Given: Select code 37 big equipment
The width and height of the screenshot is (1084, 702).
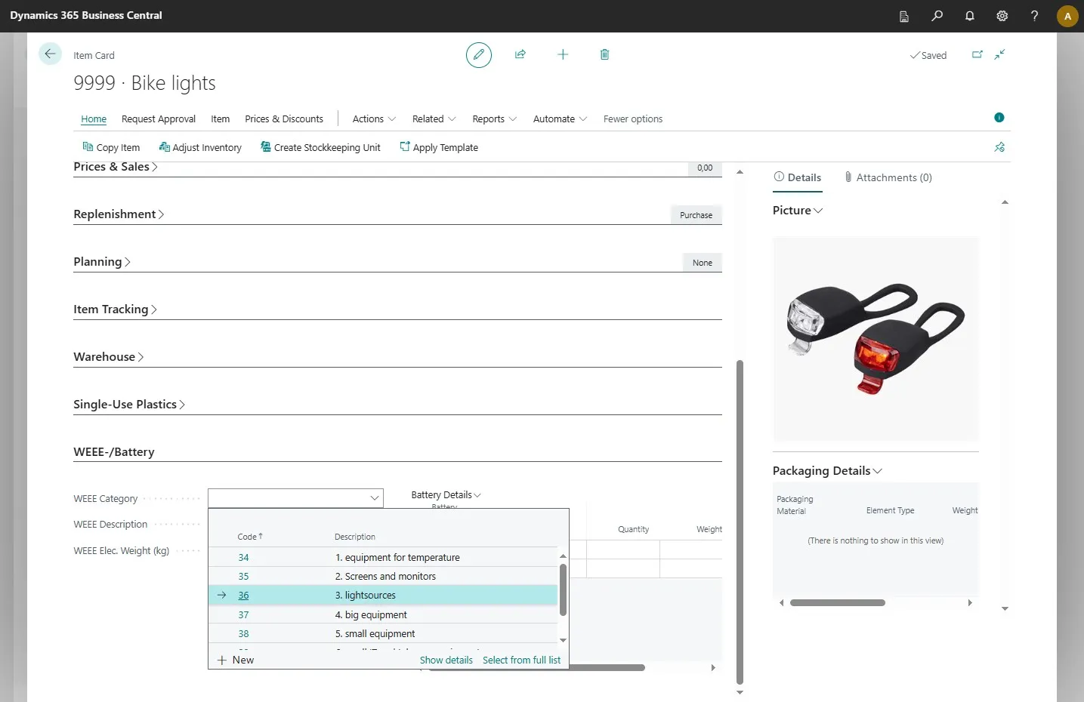Looking at the screenshot, I should 383,614.
